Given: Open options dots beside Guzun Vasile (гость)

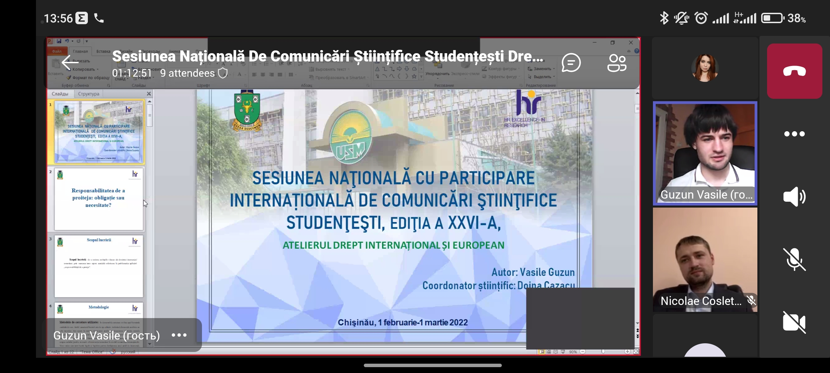Looking at the screenshot, I should tap(179, 335).
